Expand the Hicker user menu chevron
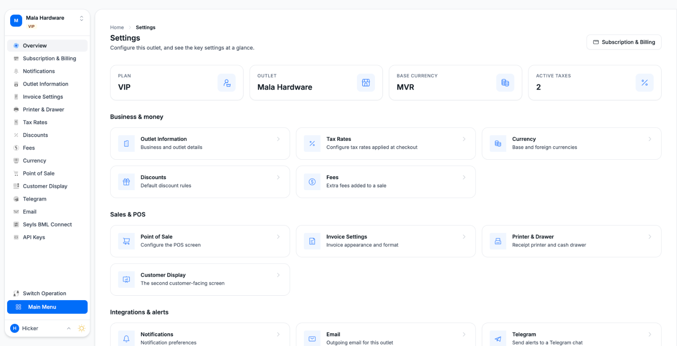This screenshot has width=677, height=346. (68, 328)
